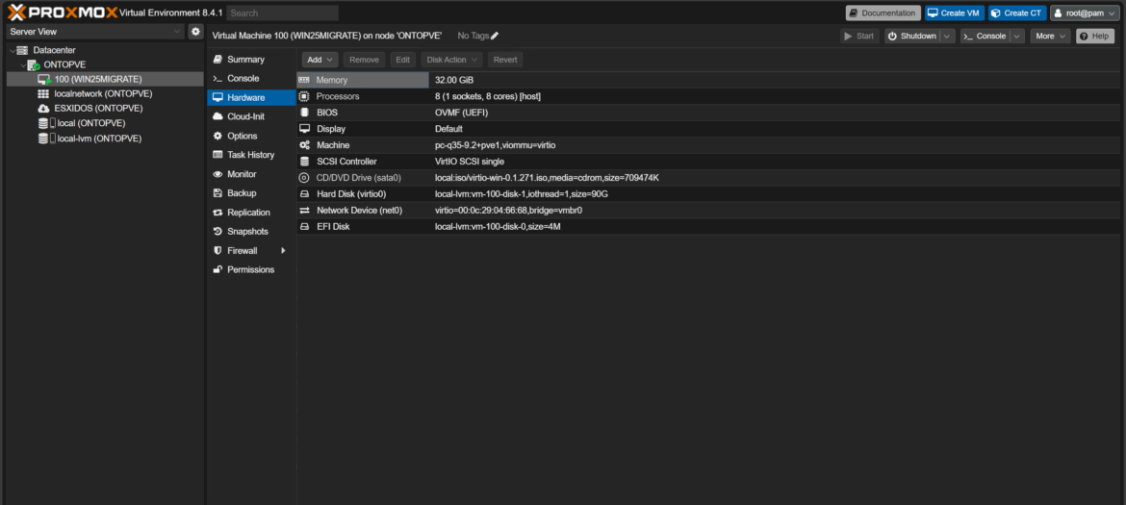
Task: Click the Datacenter server icon in tree
Action: (22, 50)
